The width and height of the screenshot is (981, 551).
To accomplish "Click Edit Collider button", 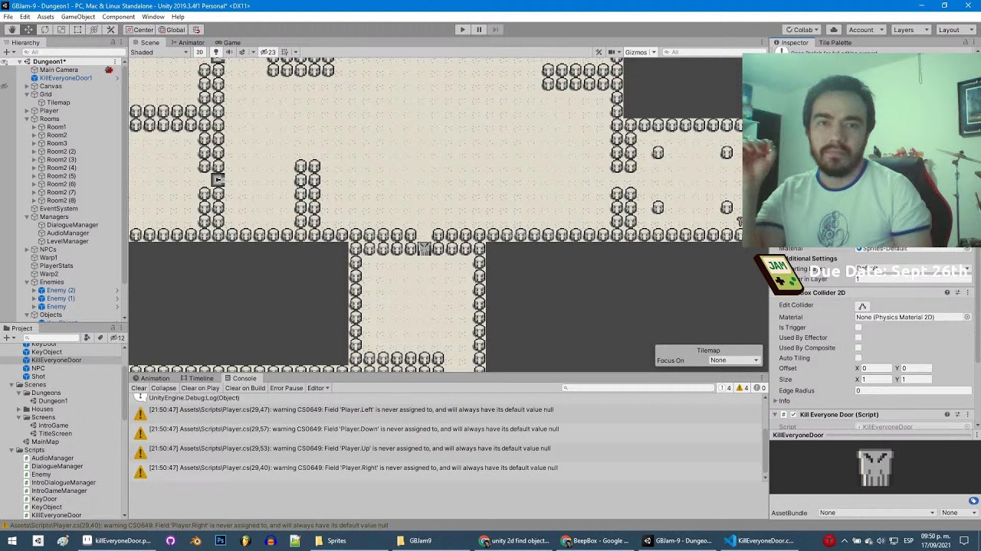I will pyautogui.click(x=862, y=306).
